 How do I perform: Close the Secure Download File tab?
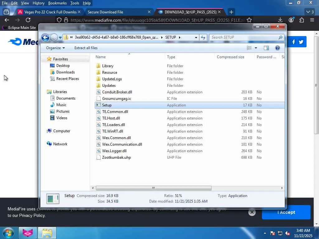(149, 12)
